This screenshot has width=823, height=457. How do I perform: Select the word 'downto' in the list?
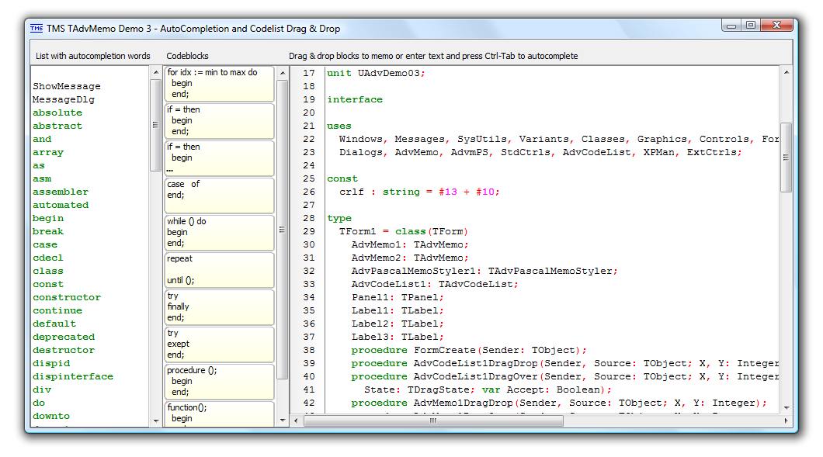(51, 416)
